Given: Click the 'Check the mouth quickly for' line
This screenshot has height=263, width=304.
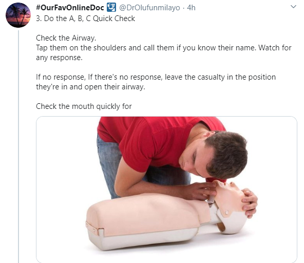Looking at the screenshot, I should [x=84, y=106].
